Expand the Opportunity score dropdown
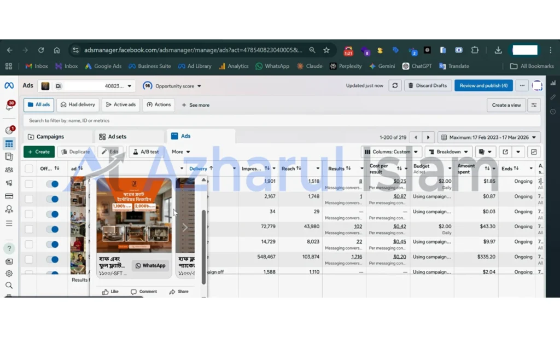560x337 pixels. click(172, 86)
